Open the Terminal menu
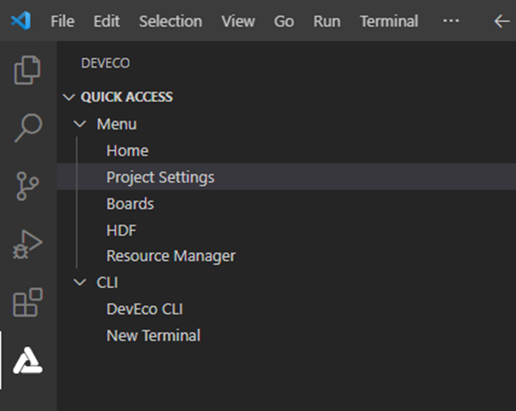Screen dimensions: 516x411 pos(388,21)
